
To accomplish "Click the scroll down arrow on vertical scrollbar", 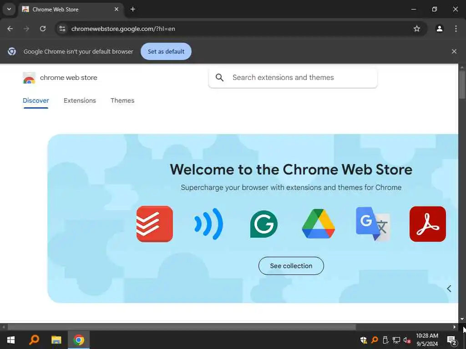I will point(462,319).
